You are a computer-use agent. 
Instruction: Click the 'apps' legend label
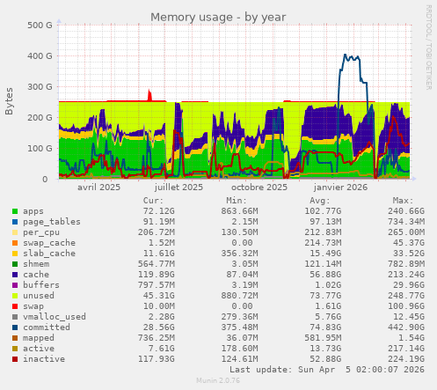(33, 211)
